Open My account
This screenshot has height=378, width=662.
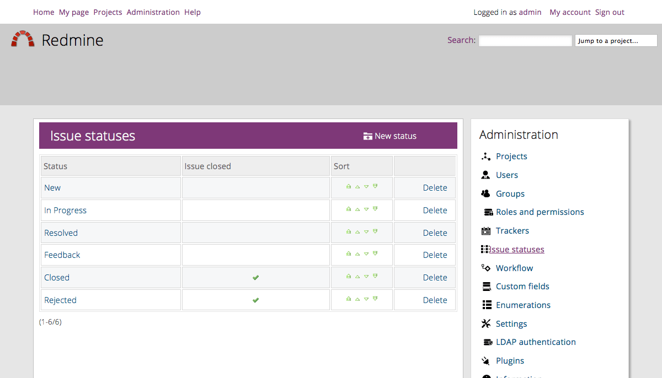click(x=570, y=12)
